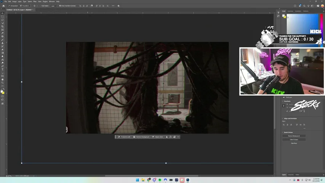Toggle the Auto-Select checkbox
325x183 pixels.
click(x=40, y=6)
